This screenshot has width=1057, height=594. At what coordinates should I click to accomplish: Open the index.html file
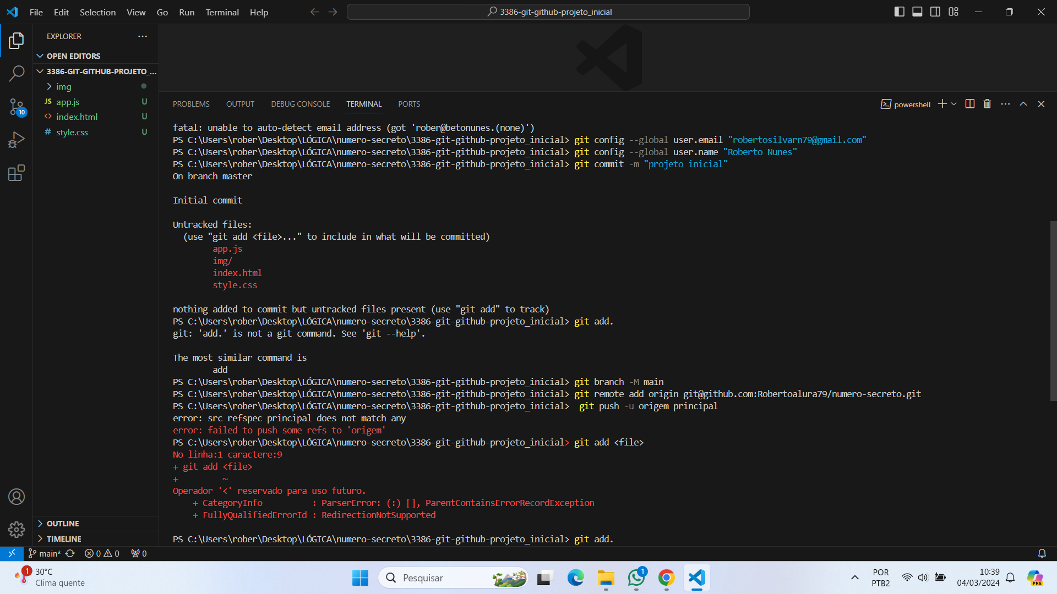pyautogui.click(x=96, y=117)
